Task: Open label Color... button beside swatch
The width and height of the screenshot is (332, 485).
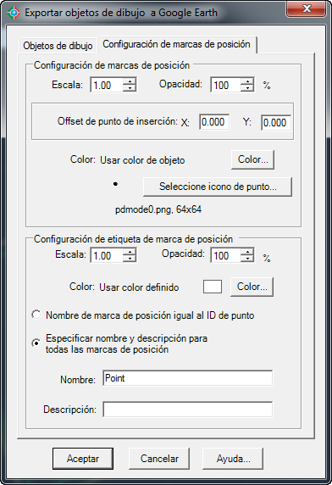Action: [252, 287]
